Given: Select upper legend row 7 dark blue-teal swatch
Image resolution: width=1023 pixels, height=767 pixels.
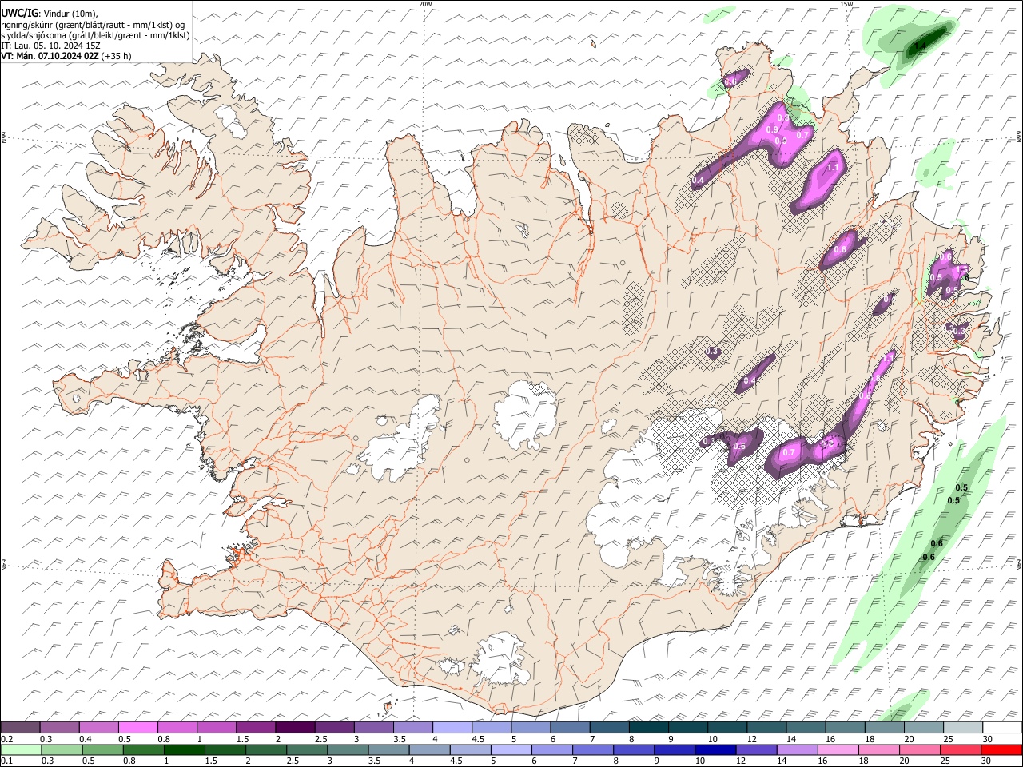Looking at the screenshot, I should [611, 728].
